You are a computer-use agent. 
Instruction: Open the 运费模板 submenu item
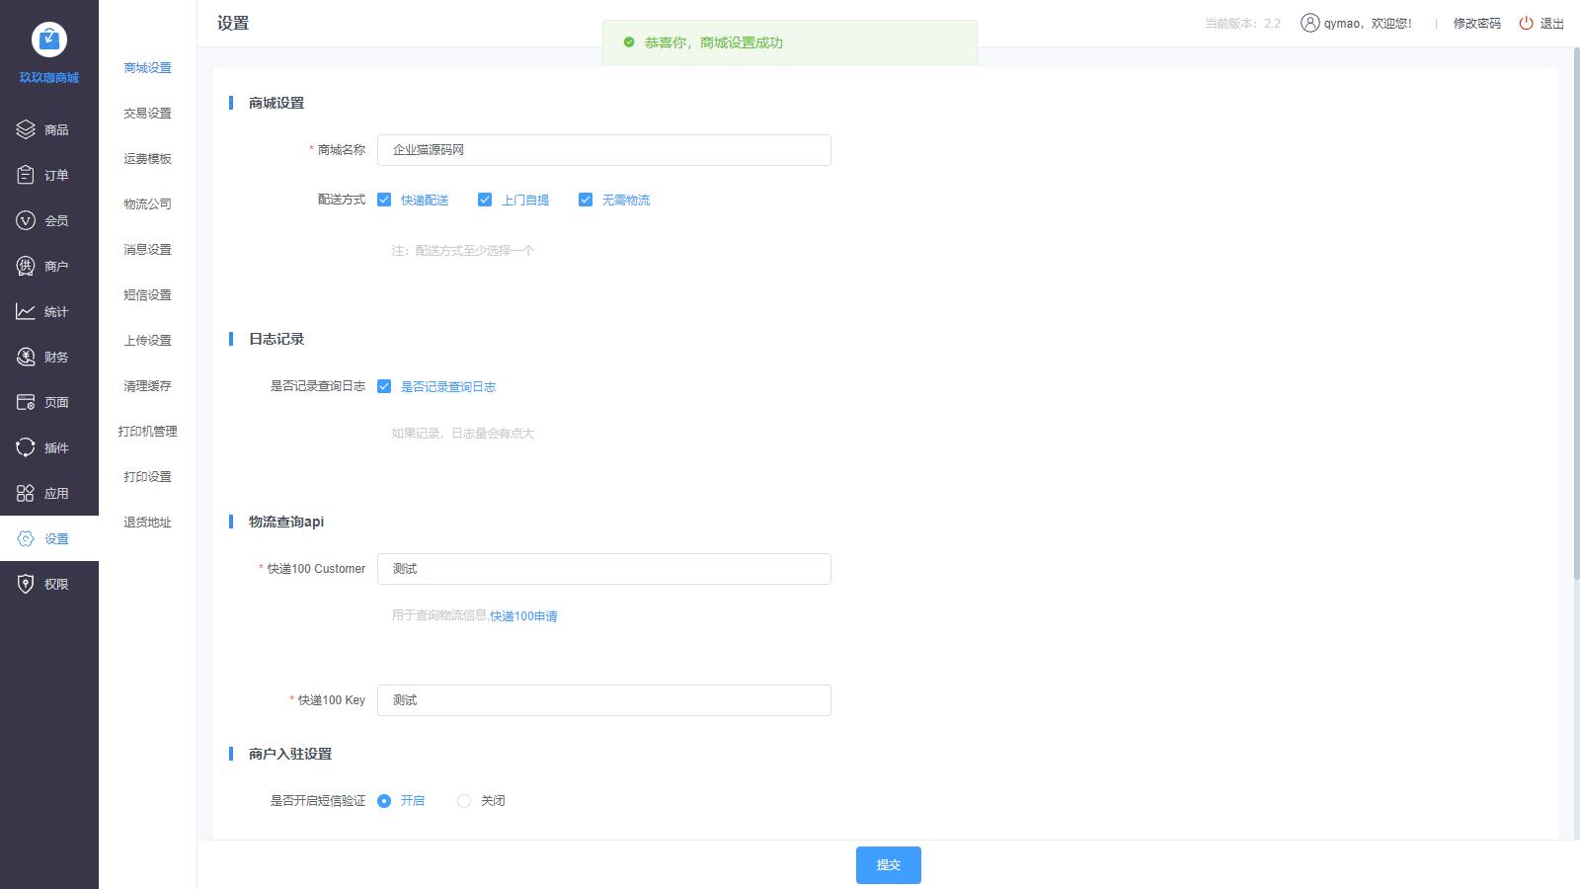(x=147, y=159)
